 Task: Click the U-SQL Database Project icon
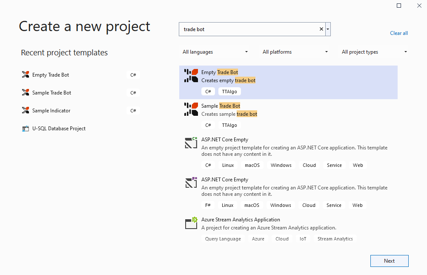tap(26, 129)
